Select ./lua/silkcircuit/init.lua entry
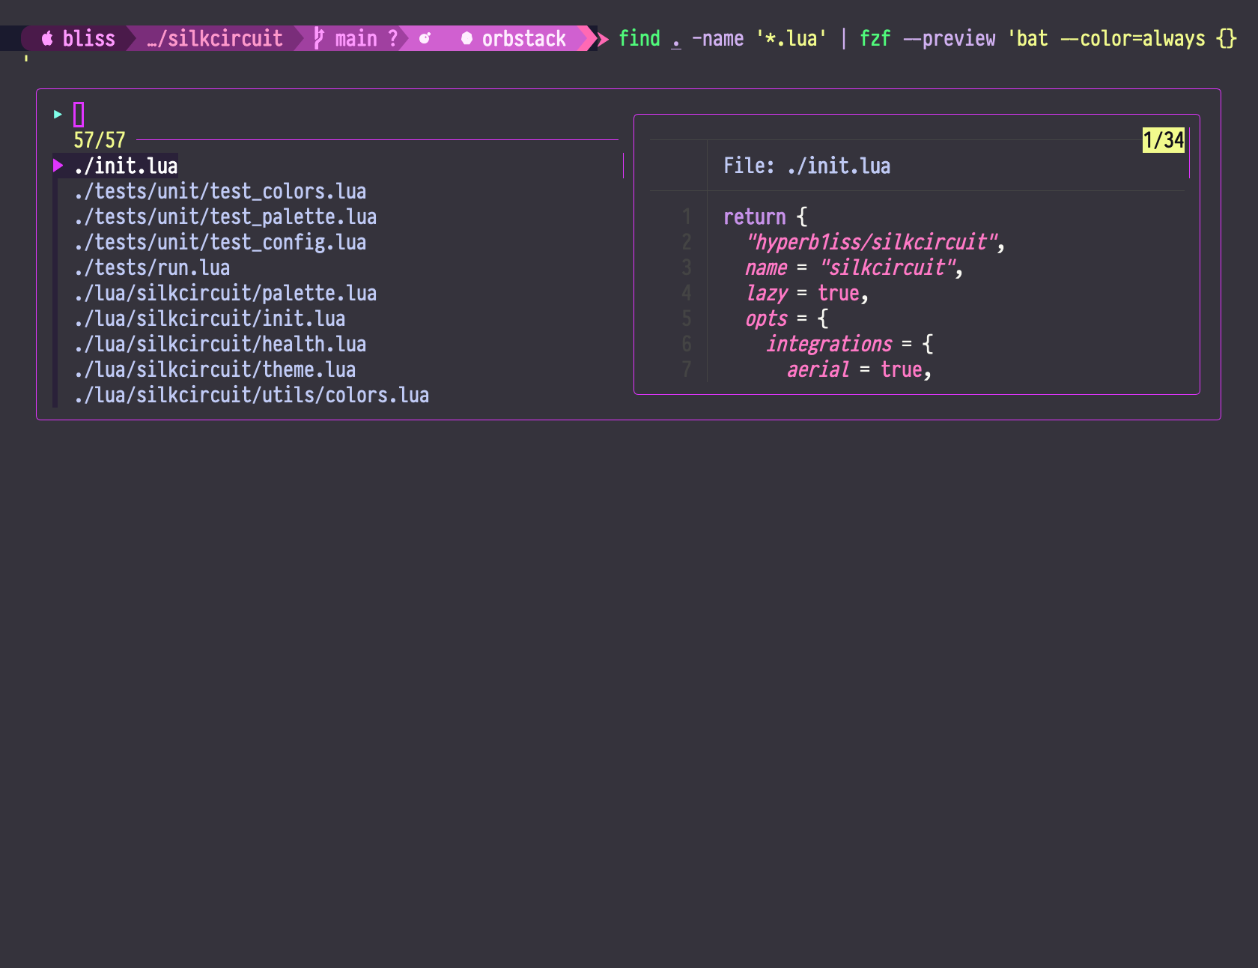 click(x=210, y=318)
